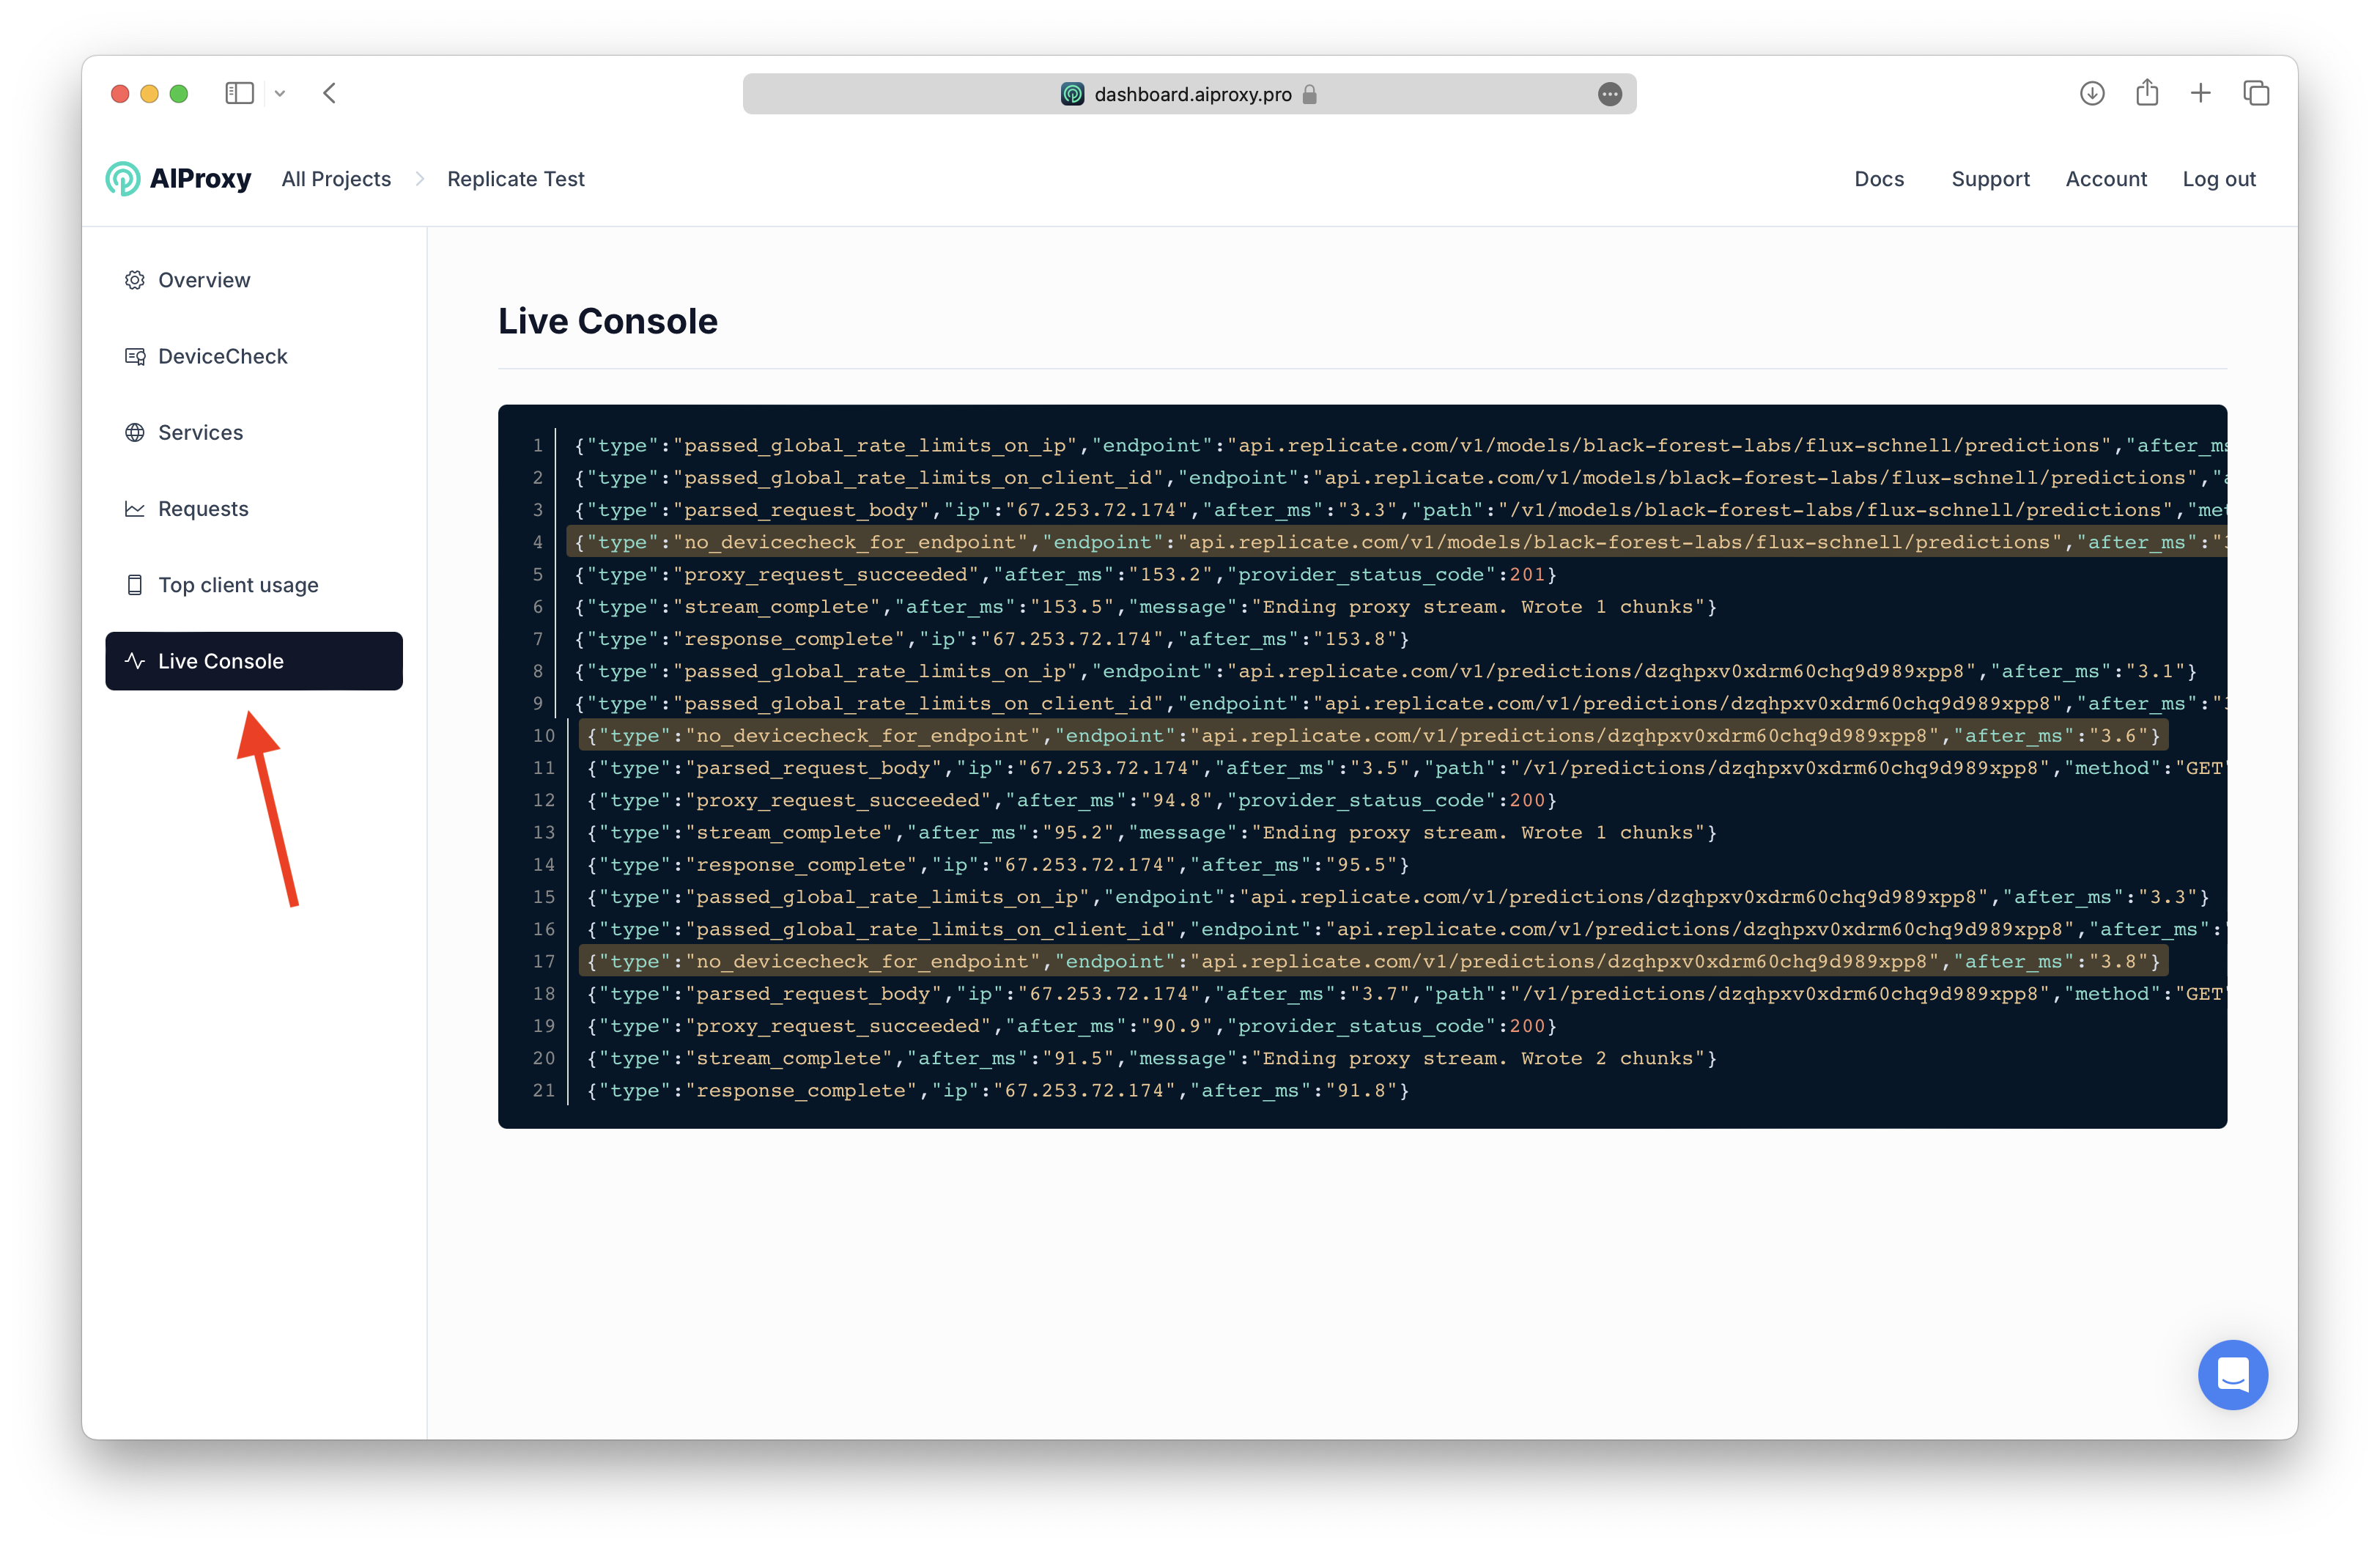
Task: Click the Overview gear icon
Action: pyautogui.click(x=134, y=280)
